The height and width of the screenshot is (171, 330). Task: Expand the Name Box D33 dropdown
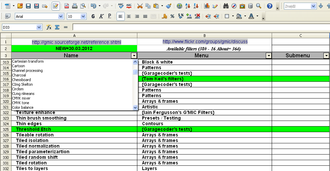coord(39,27)
